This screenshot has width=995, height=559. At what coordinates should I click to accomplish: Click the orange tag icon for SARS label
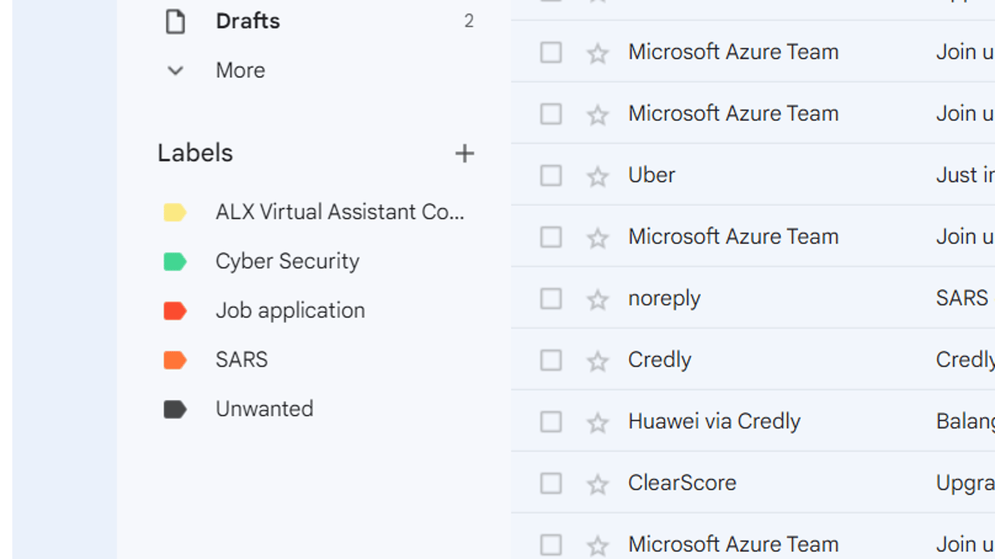(x=175, y=360)
